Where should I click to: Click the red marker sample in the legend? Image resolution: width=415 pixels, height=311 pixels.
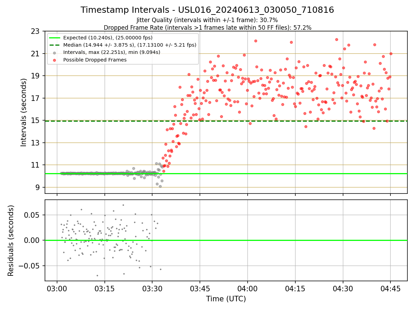click(55, 60)
